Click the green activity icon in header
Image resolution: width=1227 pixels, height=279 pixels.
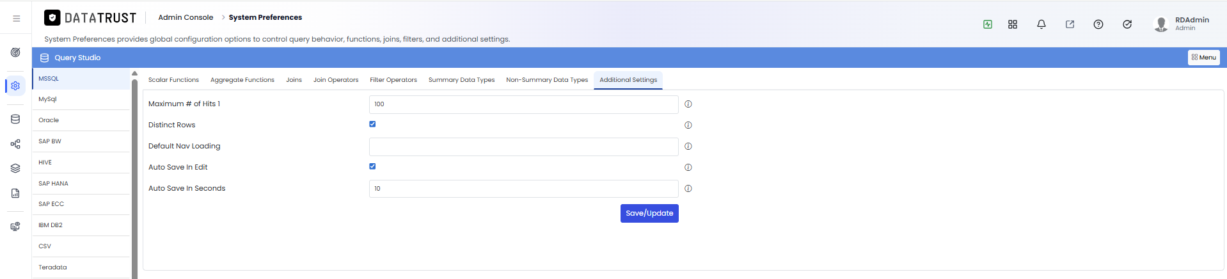point(988,24)
